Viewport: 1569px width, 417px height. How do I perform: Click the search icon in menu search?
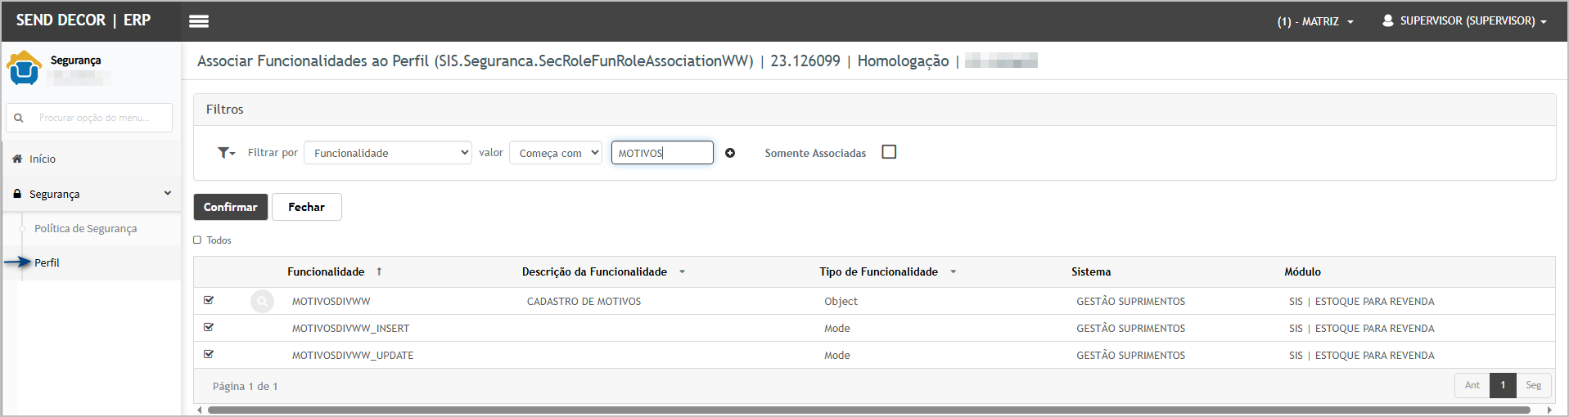(19, 118)
